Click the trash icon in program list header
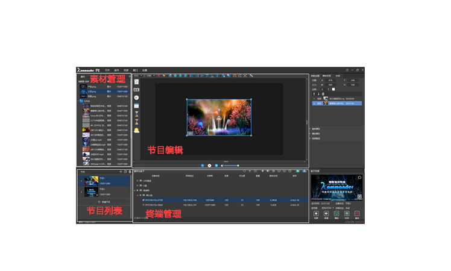Viewport: 451px width, 271px height. click(130, 172)
